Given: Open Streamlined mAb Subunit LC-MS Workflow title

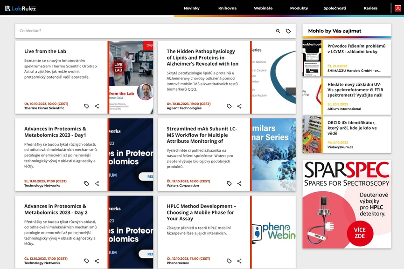Looking at the screenshot, I should [202, 135].
